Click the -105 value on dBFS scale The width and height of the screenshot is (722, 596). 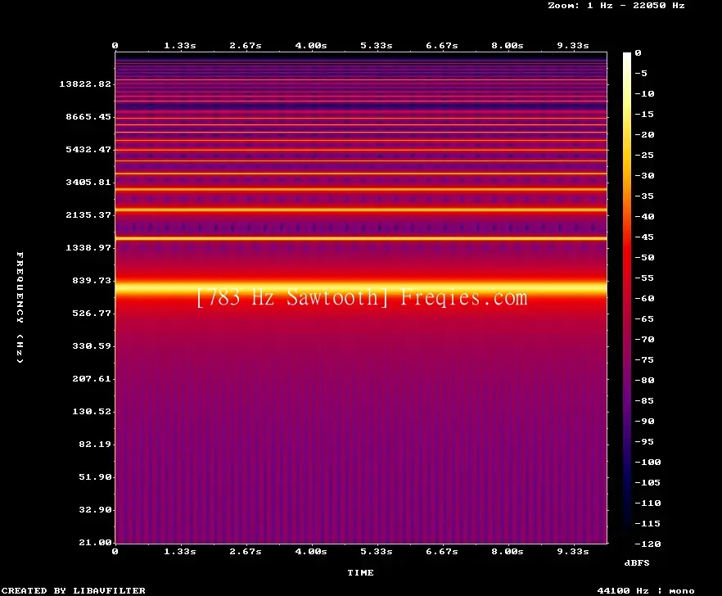[x=648, y=483]
